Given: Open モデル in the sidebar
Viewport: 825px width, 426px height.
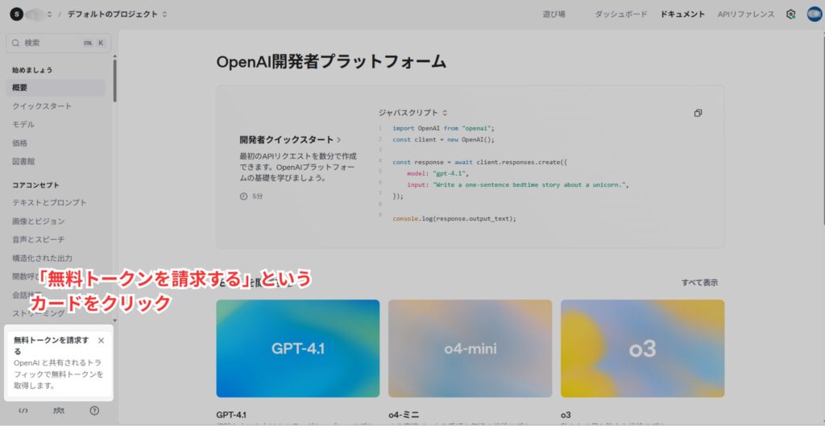Looking at the screenshot, I should [23, 125].
